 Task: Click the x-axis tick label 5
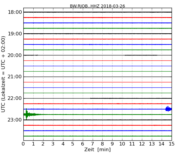(73, 144)
